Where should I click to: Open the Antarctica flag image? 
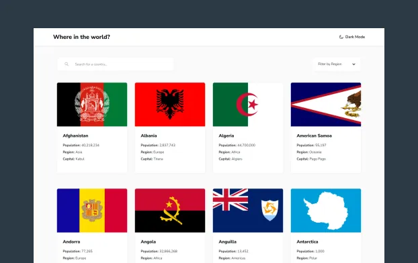click(x=326, y=211)
